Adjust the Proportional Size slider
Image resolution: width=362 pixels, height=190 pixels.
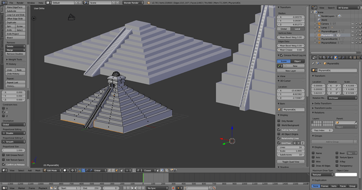tap(14, 150)
